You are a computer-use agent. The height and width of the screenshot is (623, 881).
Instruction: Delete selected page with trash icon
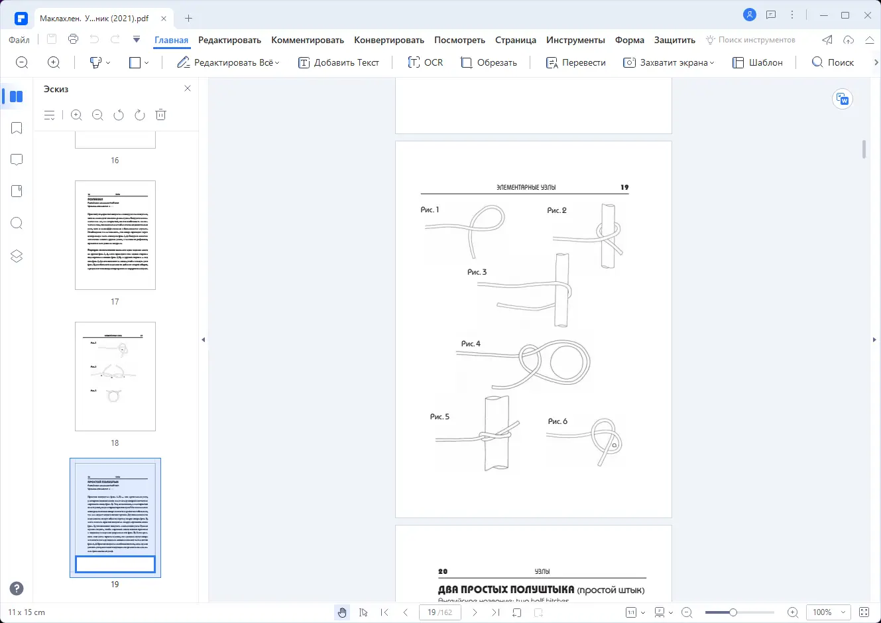tap(160, 115)
